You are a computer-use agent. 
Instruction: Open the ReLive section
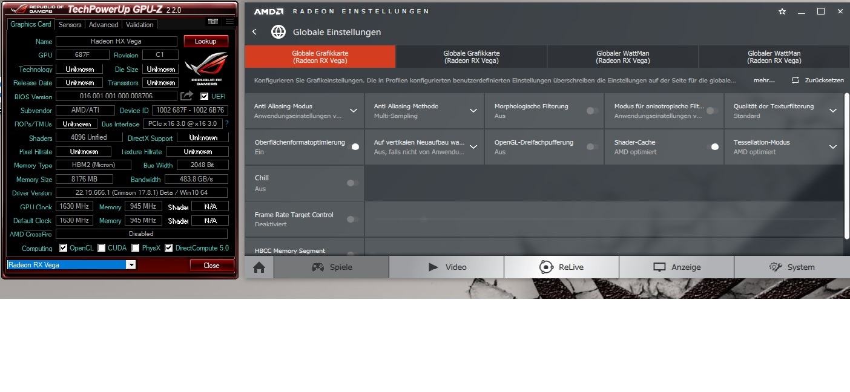click(x=562, y=267)
